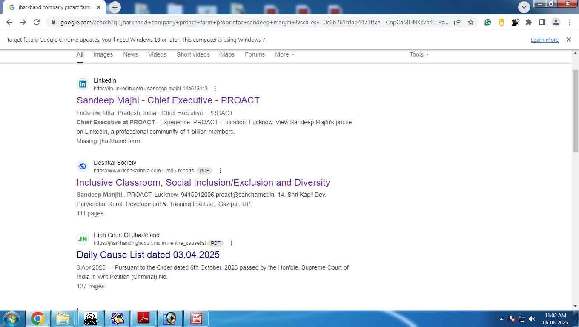Open File Explorer from the taskbar
579x327 pixels.
(63, 318)
